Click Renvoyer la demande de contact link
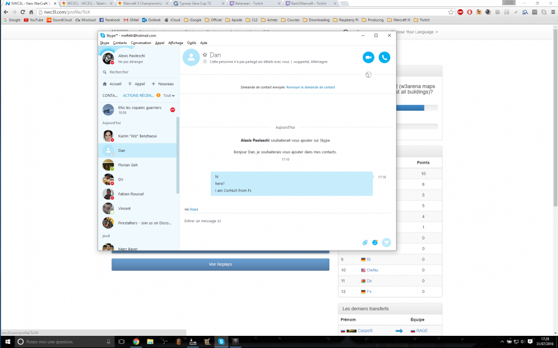The height and width of the screenshot is (348, 558). click(310, 87)
